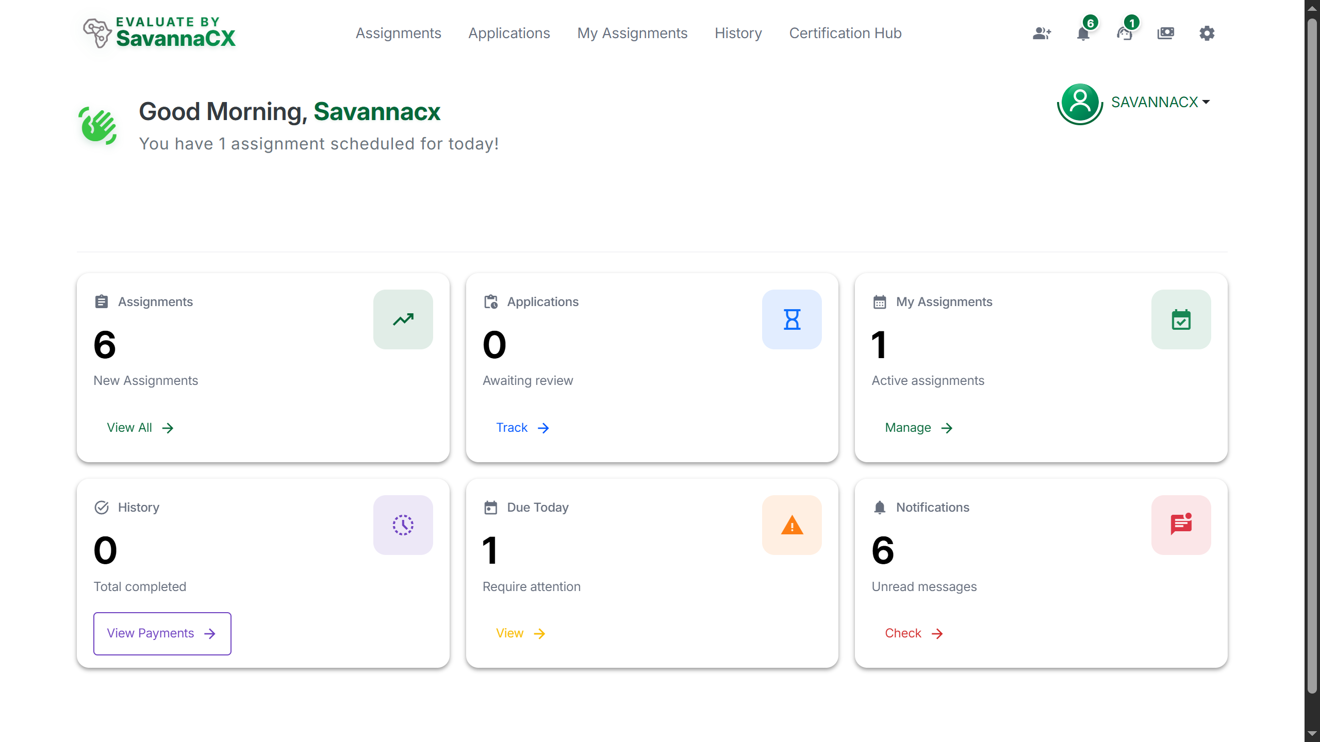This screenshot has width=1320, height=742.
Task: Select the message icon on the Notifications card
Action: [x=1181, y=525]
